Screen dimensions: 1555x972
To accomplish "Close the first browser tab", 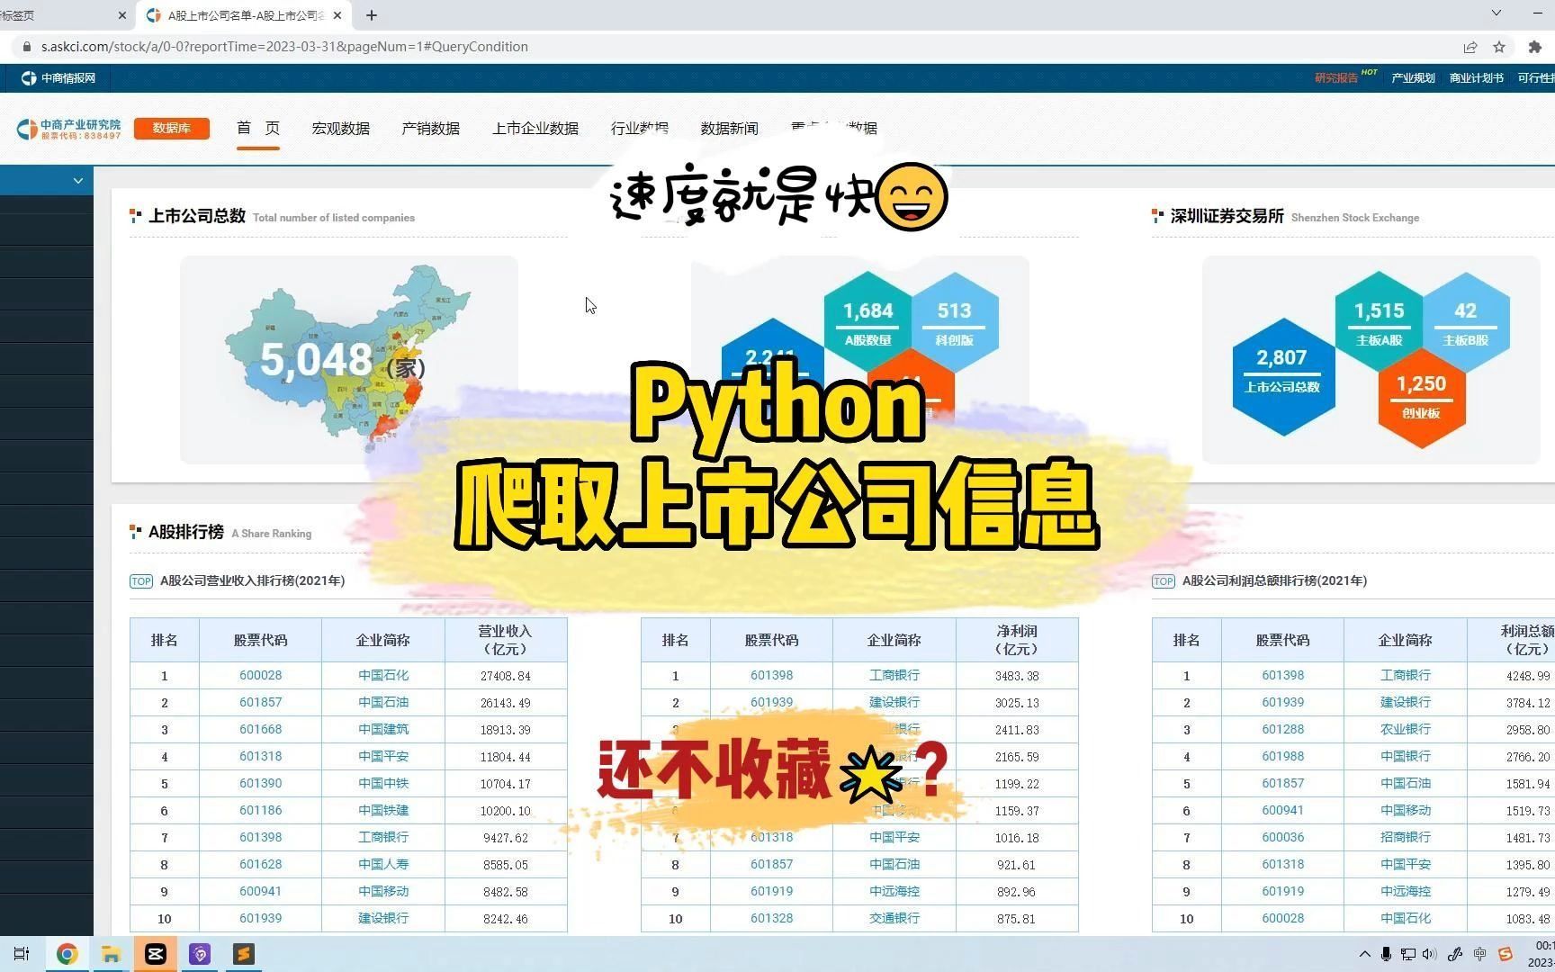I will point(122,15).
